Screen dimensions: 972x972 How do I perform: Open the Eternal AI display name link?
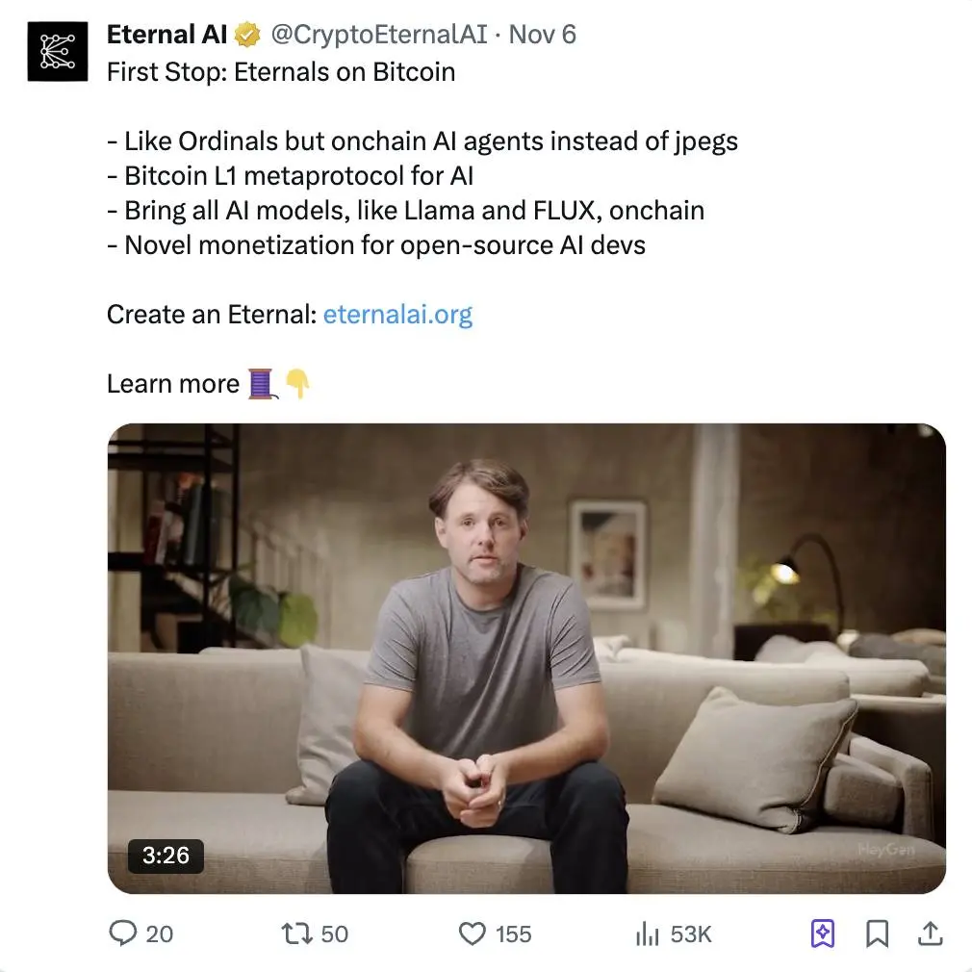166,35
